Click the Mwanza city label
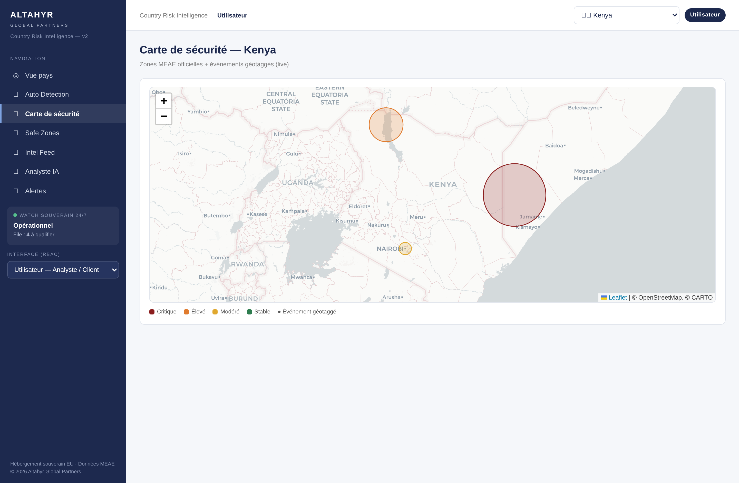 (x=301, y=277)
